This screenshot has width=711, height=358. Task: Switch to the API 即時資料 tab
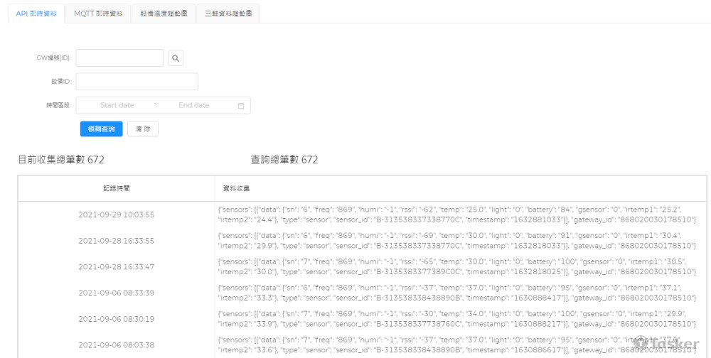click(36, 13)
